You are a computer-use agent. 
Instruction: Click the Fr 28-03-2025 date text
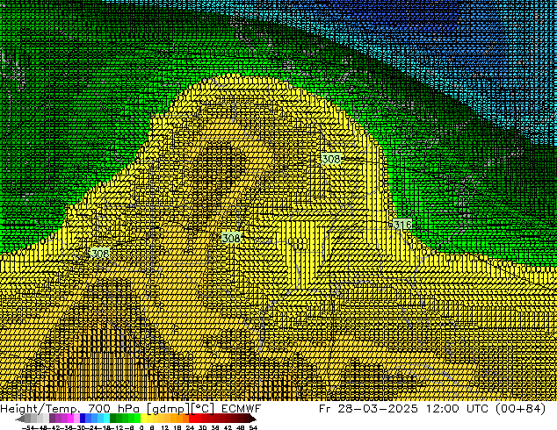(368, 408)
